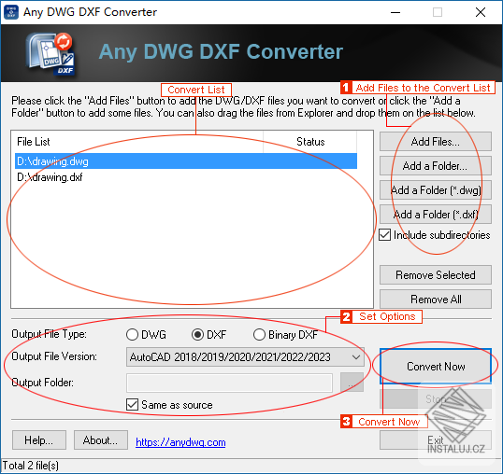Open the https://anydwg.com link
Image resolution: width=503 pixels, height=474 pixels.
[x=180, y=442]
